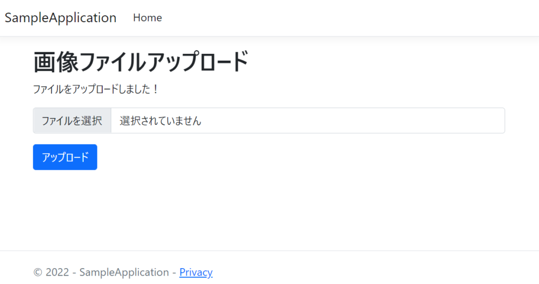Click the ファイルをアップロードしました！ success message
Screen dimensions: 539x284
pos(96,89)
